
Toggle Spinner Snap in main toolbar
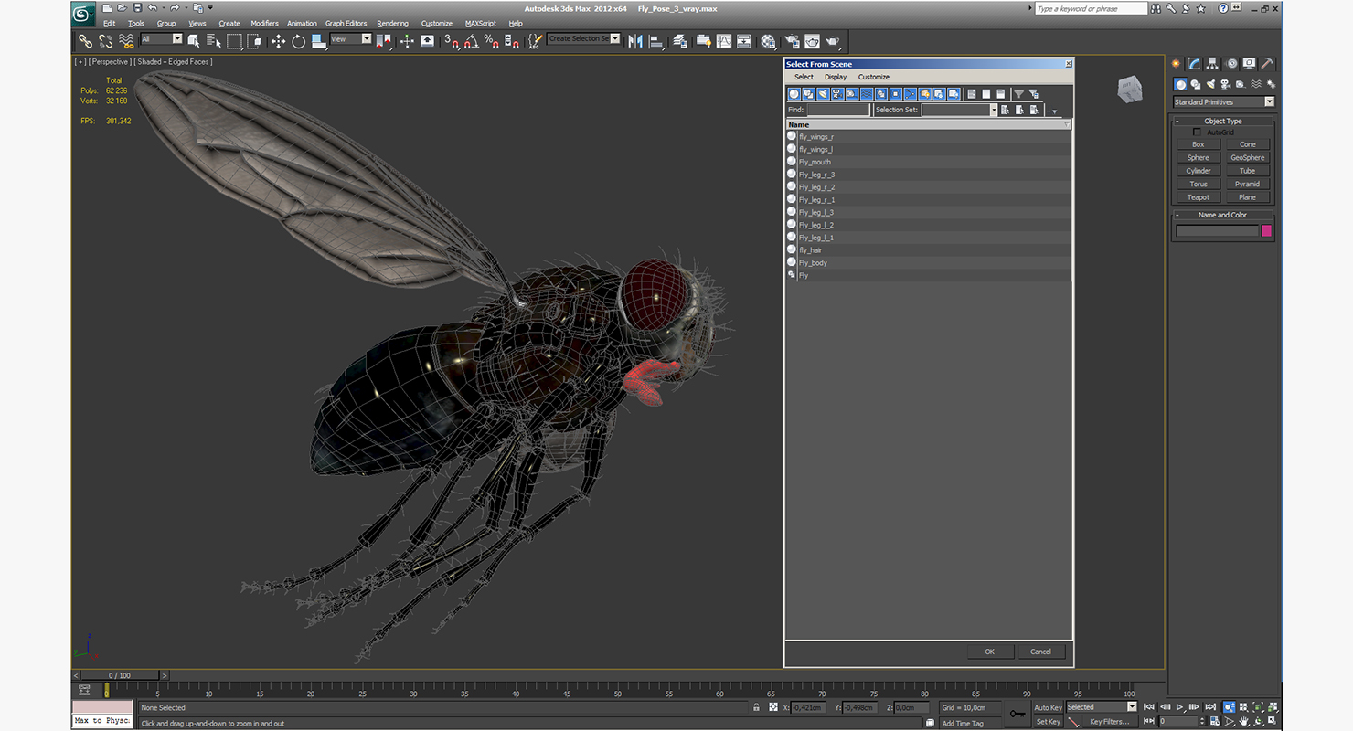(511, 41)
